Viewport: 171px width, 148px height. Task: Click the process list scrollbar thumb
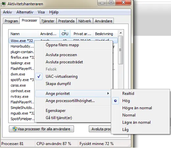pyautogui.click(x=121, y=50)
